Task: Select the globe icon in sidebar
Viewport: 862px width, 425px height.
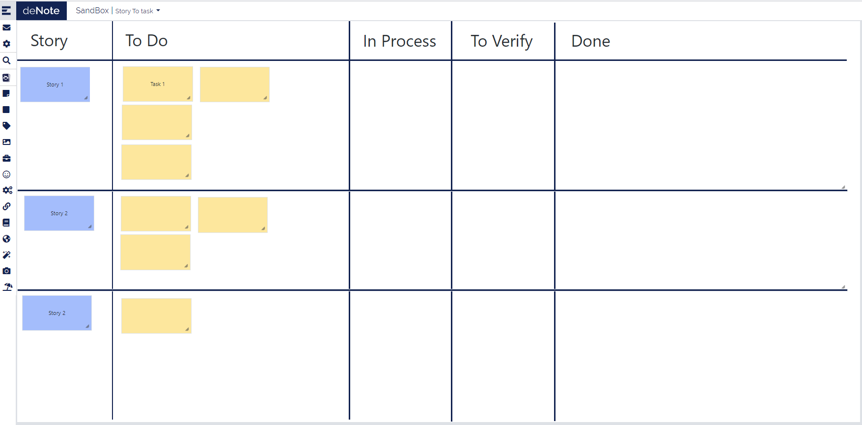Action: [6, 239]
